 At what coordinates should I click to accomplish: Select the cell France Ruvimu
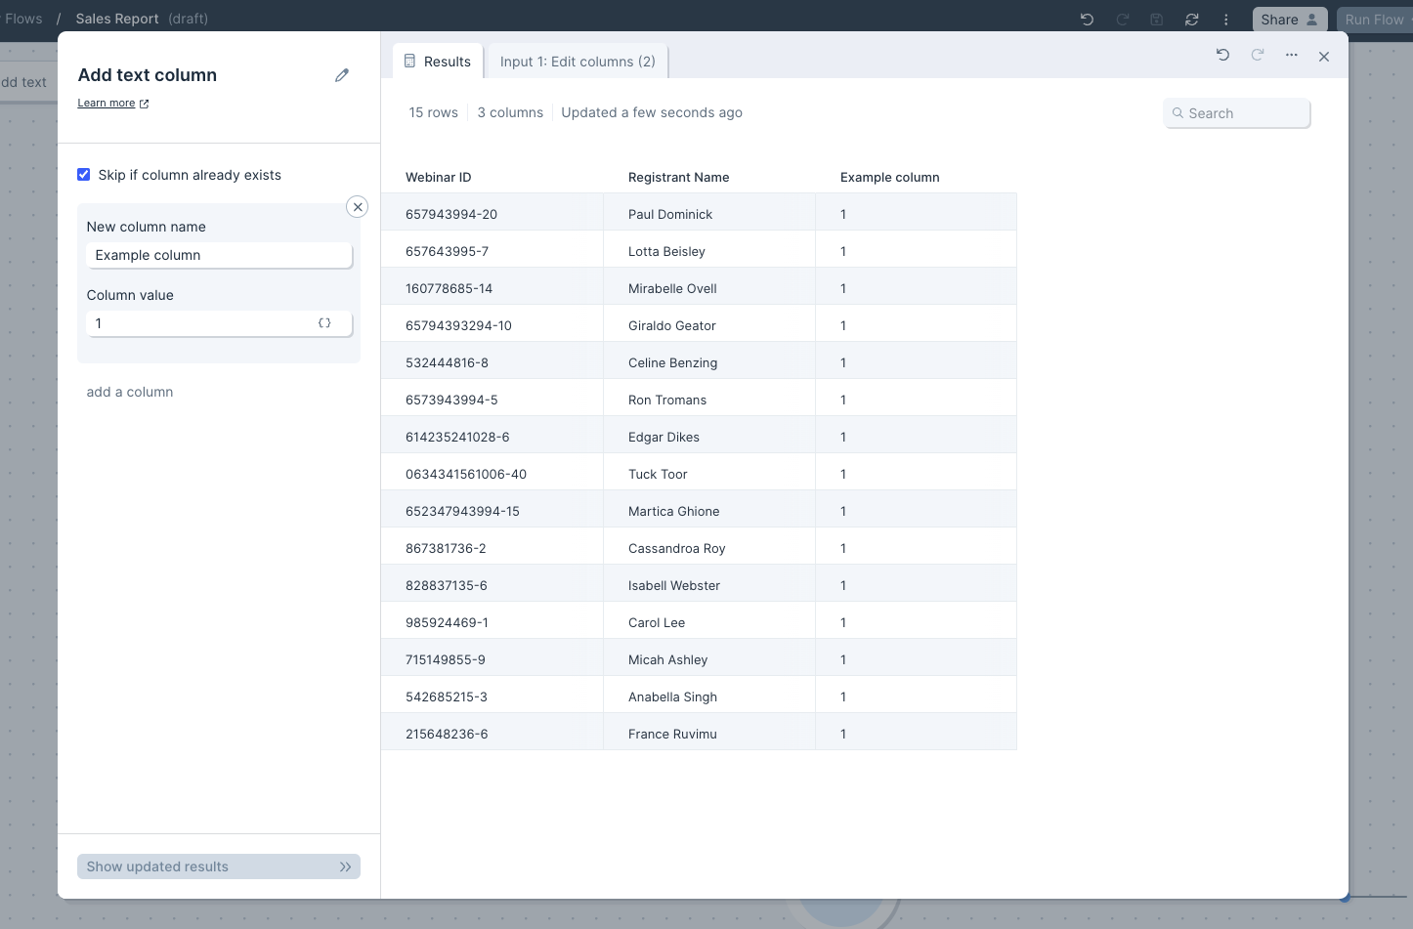coord(709,734)
